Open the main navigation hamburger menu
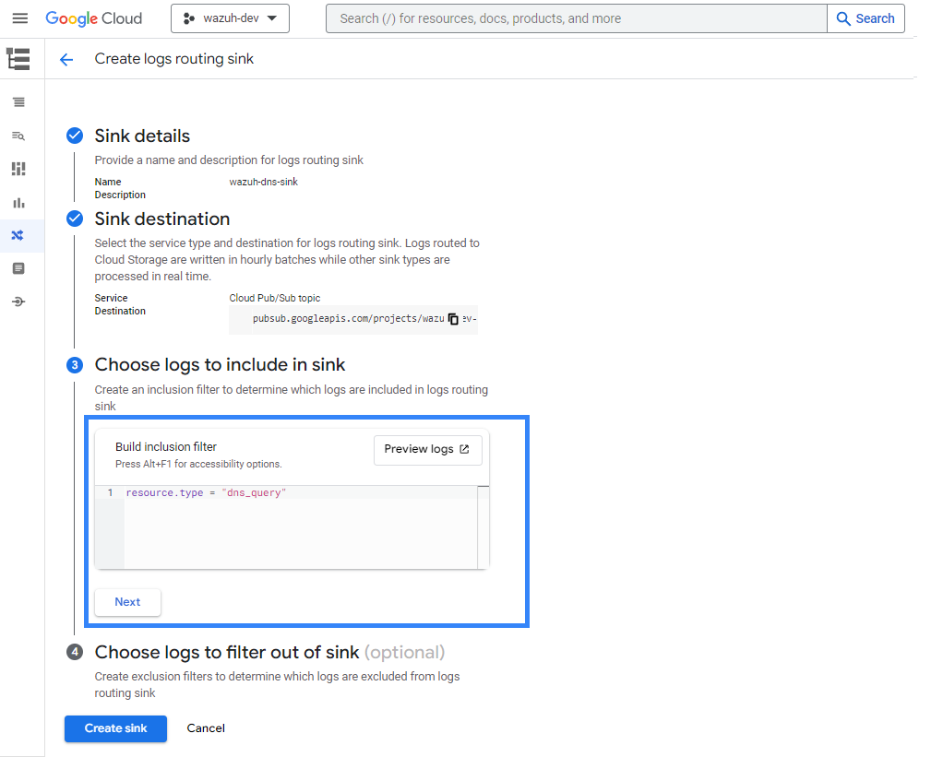943x757 pixels. point(19,18)
